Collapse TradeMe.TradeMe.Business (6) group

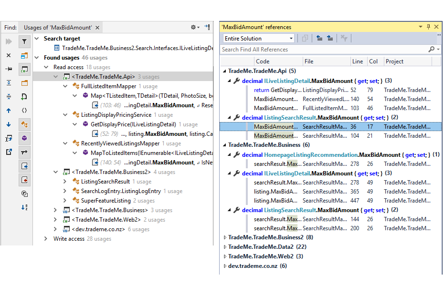coord(224,145)
